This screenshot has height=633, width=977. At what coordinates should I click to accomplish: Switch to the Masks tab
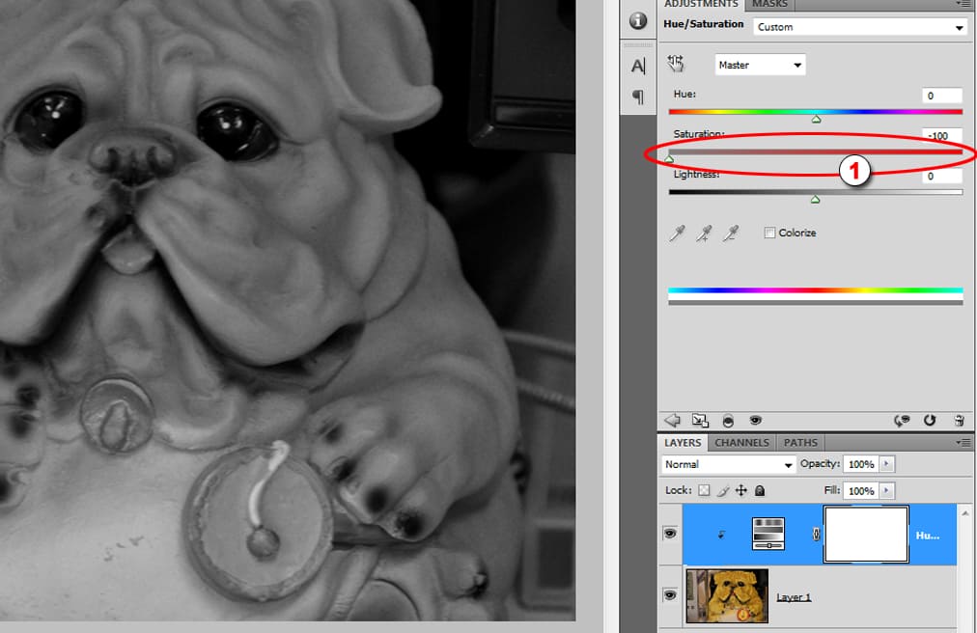click(769, 5)
